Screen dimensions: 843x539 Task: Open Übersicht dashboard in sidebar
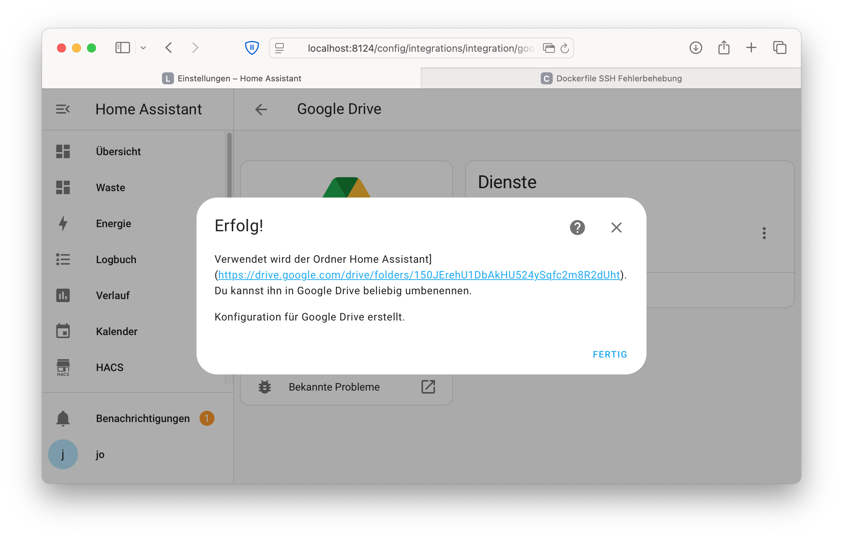point(118,151)
